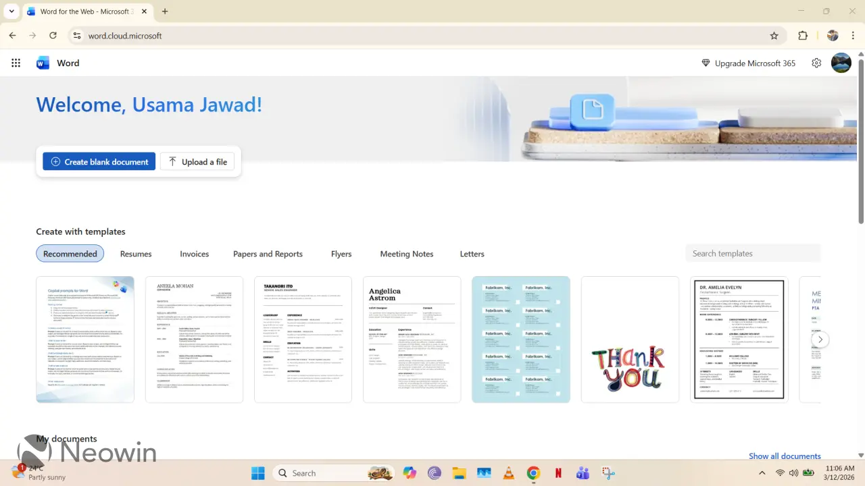This screenshot has width=865, height=486.
Task: Show next templates with the right chevron
Action: pyautogui.click(x=820, y=340)
